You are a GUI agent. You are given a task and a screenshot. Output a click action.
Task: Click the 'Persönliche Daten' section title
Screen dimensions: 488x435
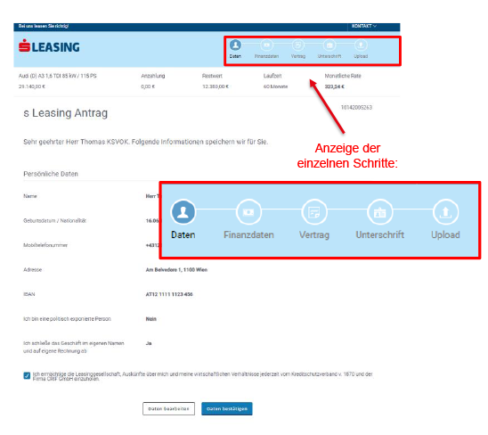point(51,174)
